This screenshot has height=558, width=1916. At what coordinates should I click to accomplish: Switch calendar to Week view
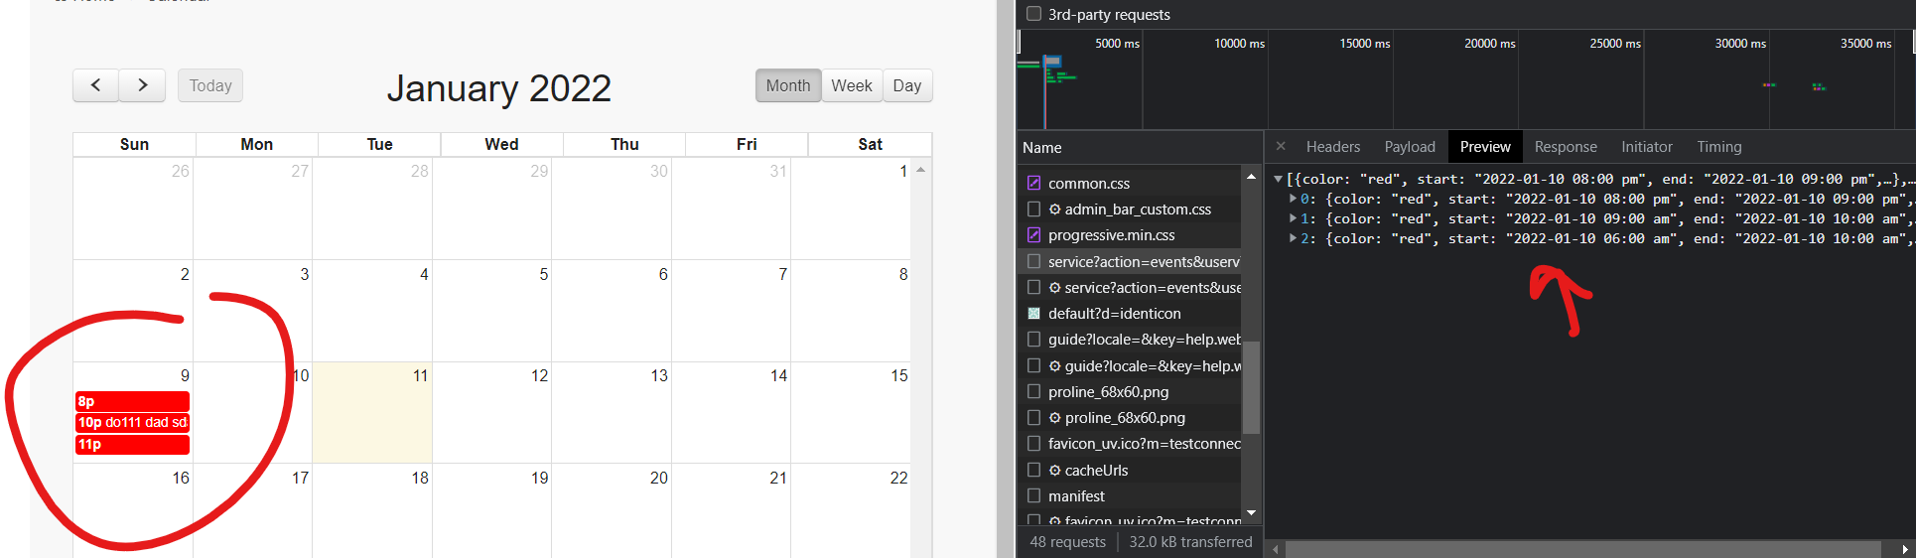click(851, 85)
